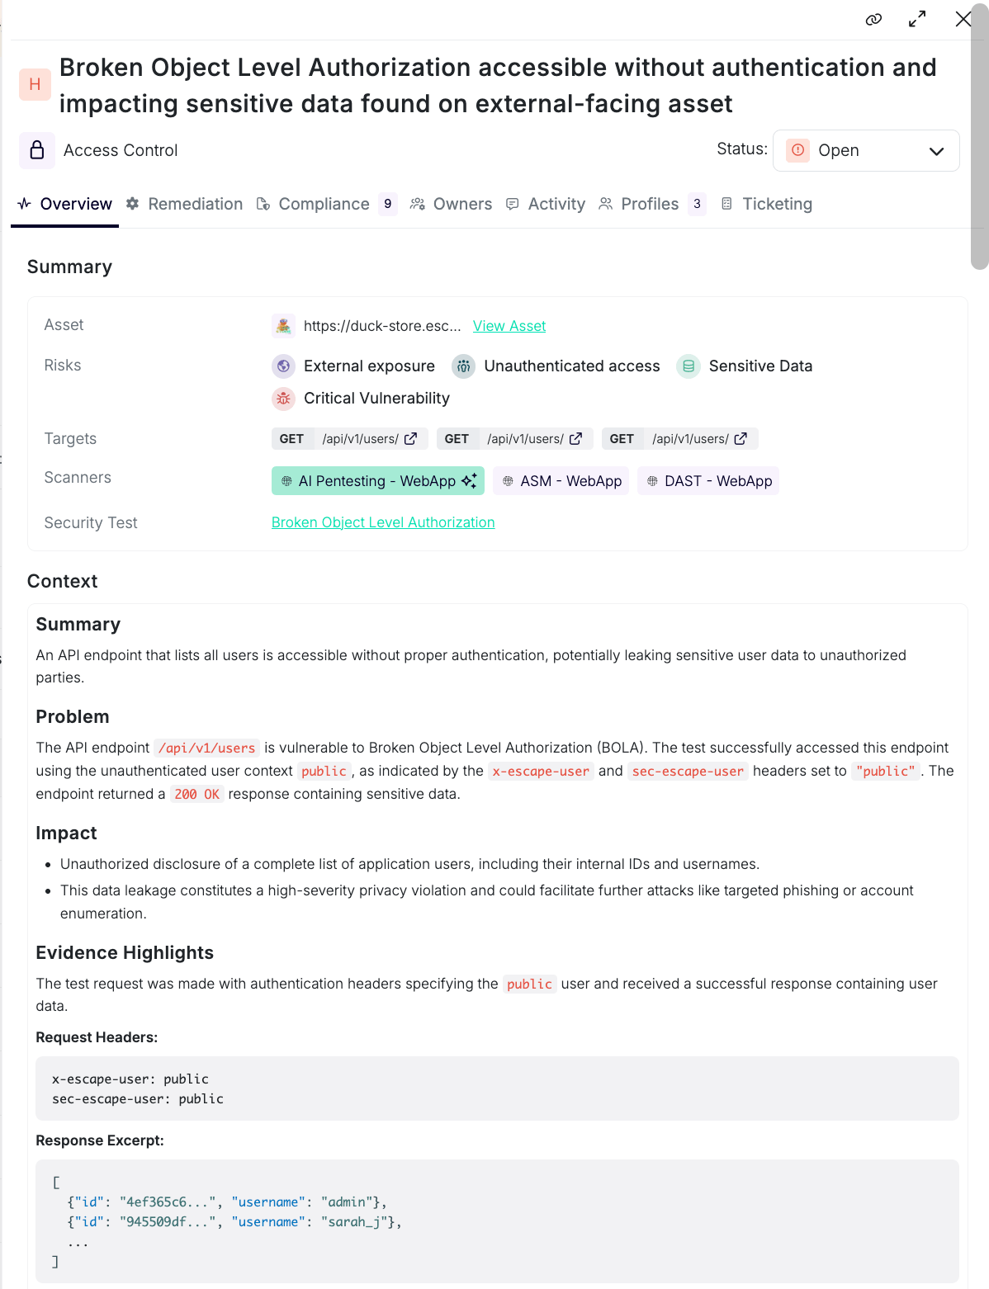The image size is (989, 1289).
Task: Open second GET users target external link
Action: [x=575, y=439]
